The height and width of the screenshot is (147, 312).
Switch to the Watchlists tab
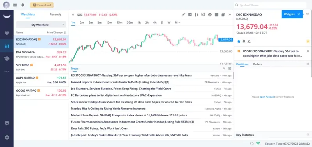28,14
